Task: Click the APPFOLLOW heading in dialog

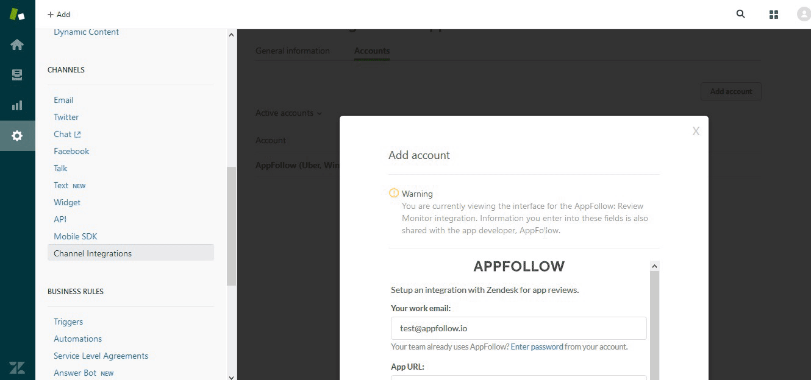Action: tap(519, 266)
